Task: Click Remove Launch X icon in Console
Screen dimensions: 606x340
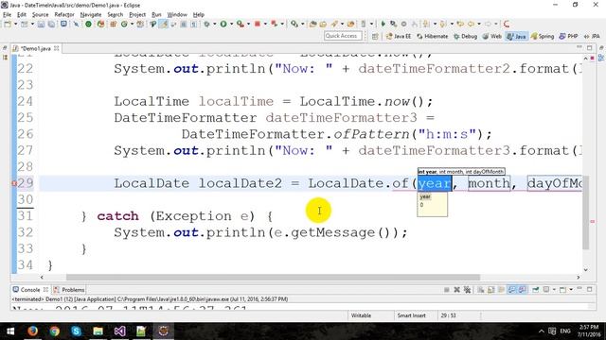Action: 456,290
